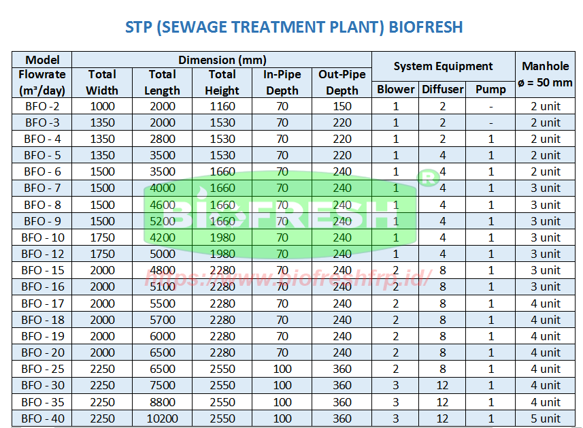Select the 'Pump' column header

(x=490, y=89)
